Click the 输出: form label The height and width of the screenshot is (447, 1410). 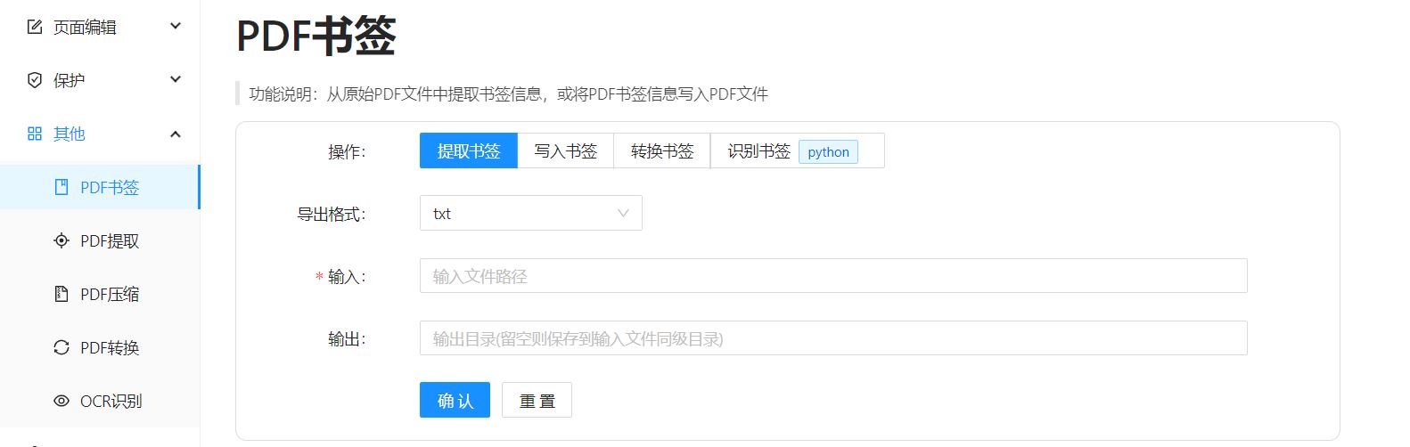click(347, 339)
